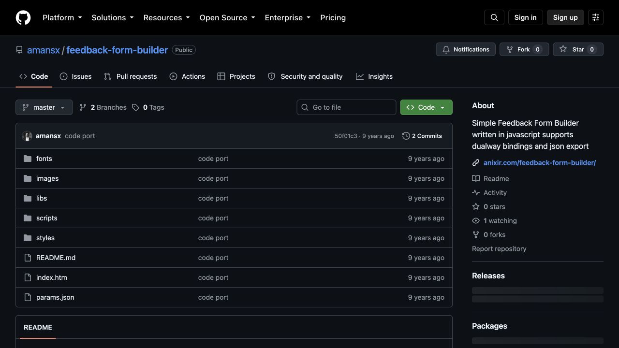Click the pulse icon next to Activity
This screenshot has height=348, width=619.
[476, 192]
